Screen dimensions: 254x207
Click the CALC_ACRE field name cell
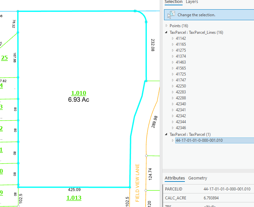[176, 198]
